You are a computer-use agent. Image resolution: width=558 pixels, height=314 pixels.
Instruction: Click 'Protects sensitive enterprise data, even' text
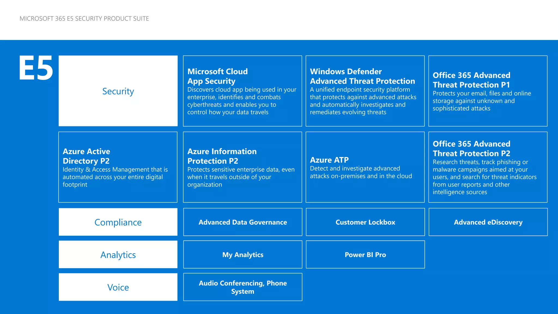pos(241,170)
